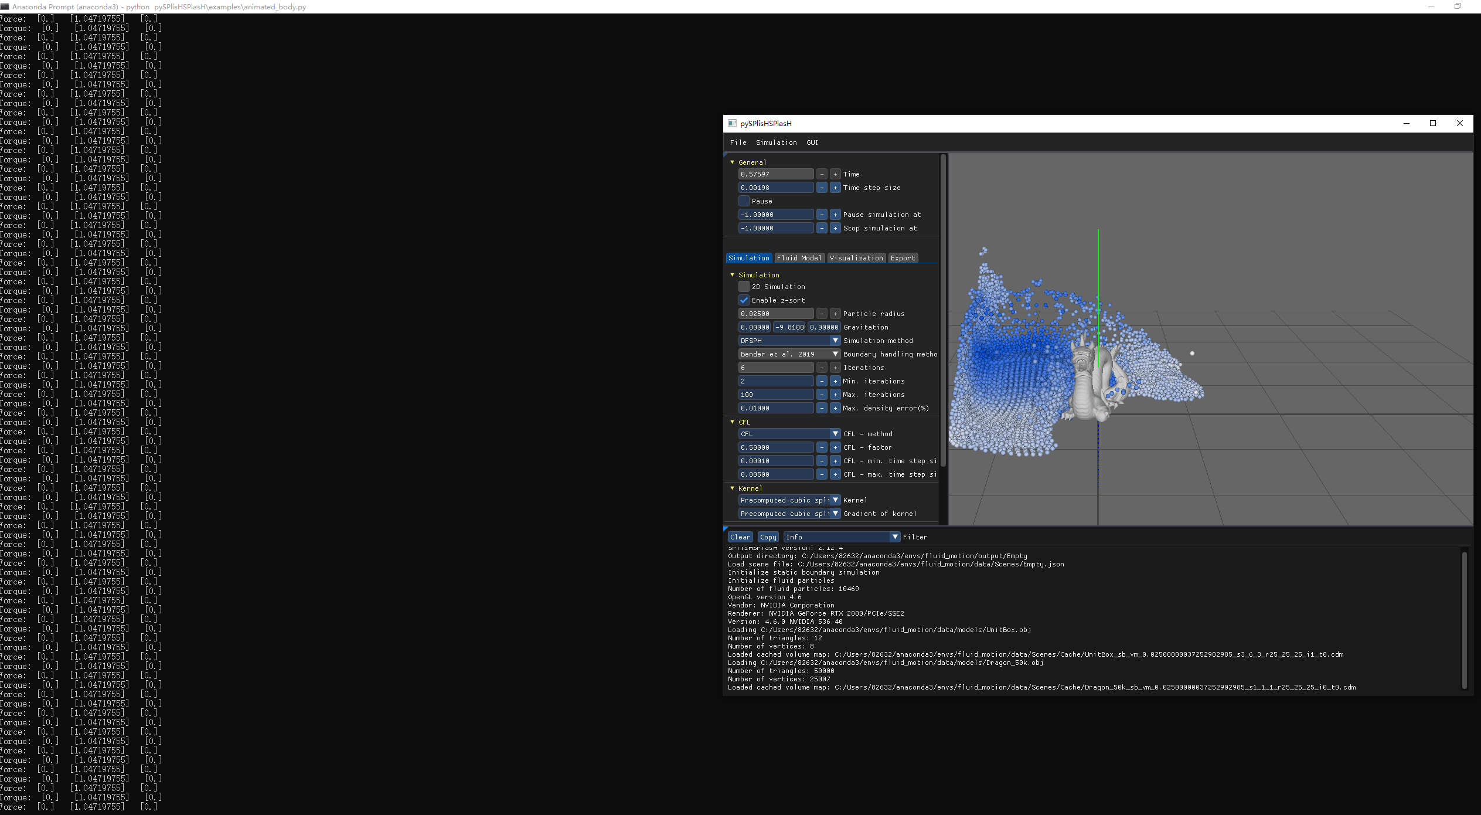This screenshot has height=815, width=1481.
Task: Enable the 2D Simulation checkbox
Action: click(744, 286)
